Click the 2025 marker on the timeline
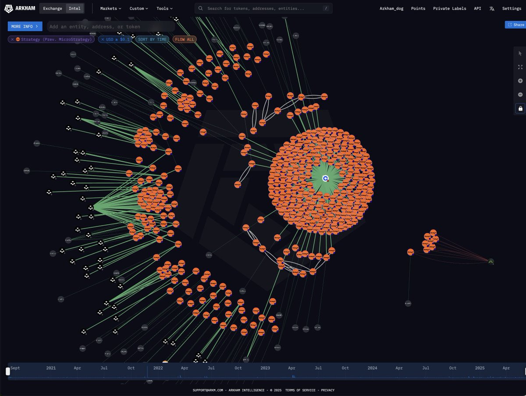Viewport: 526px width, 396px height. [x=480, y=368]
